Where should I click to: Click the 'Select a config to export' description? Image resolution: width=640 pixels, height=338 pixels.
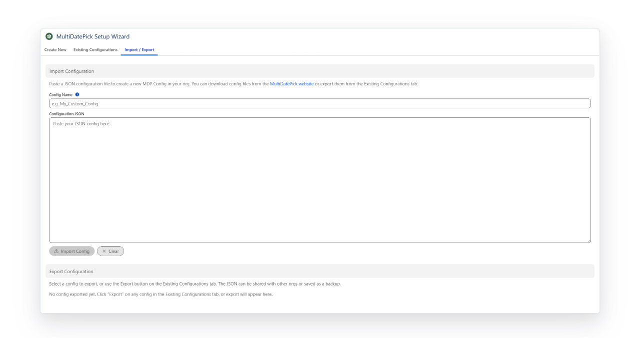(x=195, y=284)
